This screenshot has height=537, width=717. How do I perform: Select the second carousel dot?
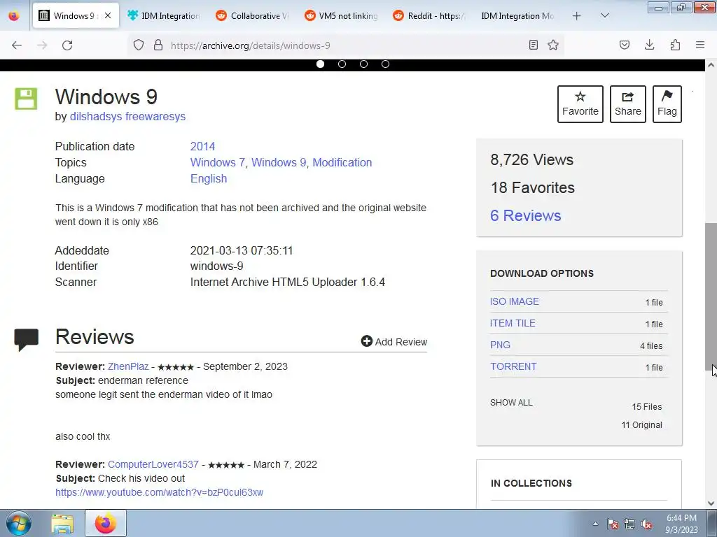342,64
